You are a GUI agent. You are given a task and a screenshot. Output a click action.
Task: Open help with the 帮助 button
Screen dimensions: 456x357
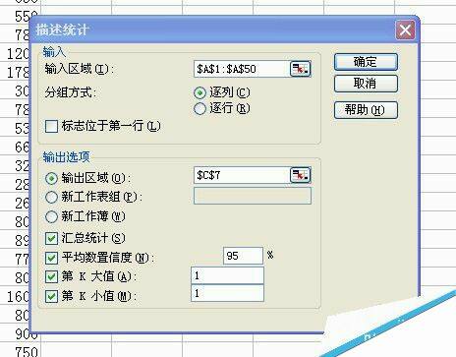pyautogui.click(x=366, y=110)
